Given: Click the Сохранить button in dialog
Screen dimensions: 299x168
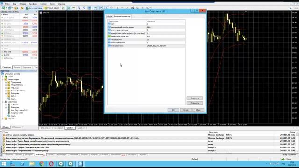Looking at the screenshot, I should tap(195, 103).
